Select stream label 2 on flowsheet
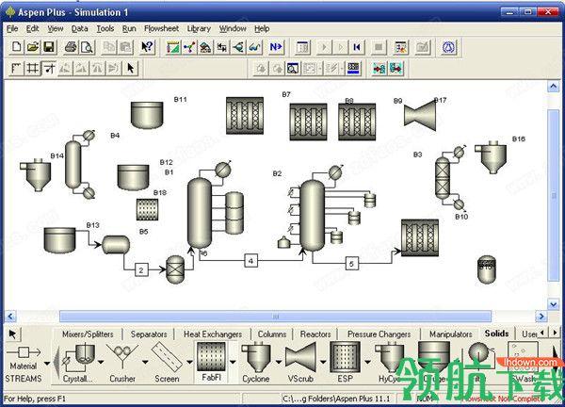The width and height of the screenshot is (565, 407). 141,270
